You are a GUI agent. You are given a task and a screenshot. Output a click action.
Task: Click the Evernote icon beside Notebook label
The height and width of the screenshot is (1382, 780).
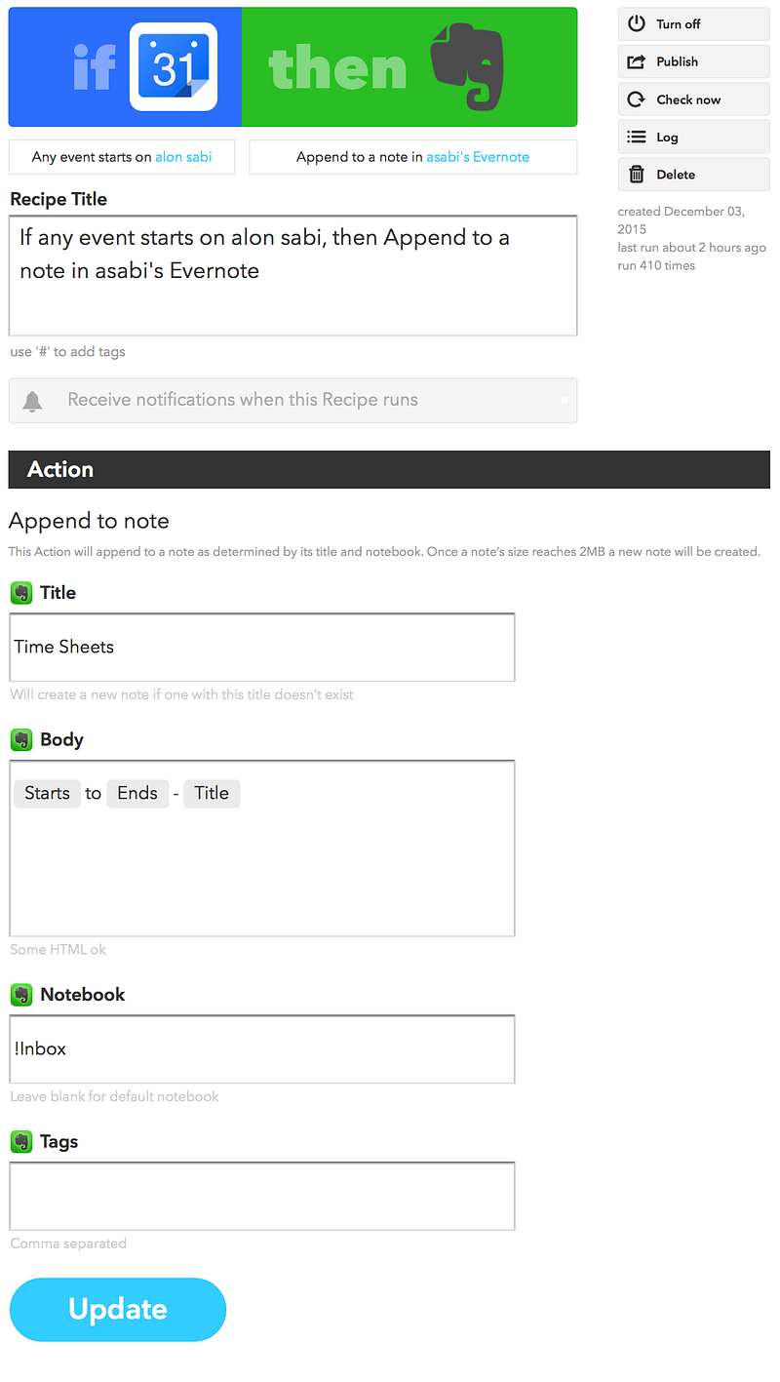pos(21,995)
